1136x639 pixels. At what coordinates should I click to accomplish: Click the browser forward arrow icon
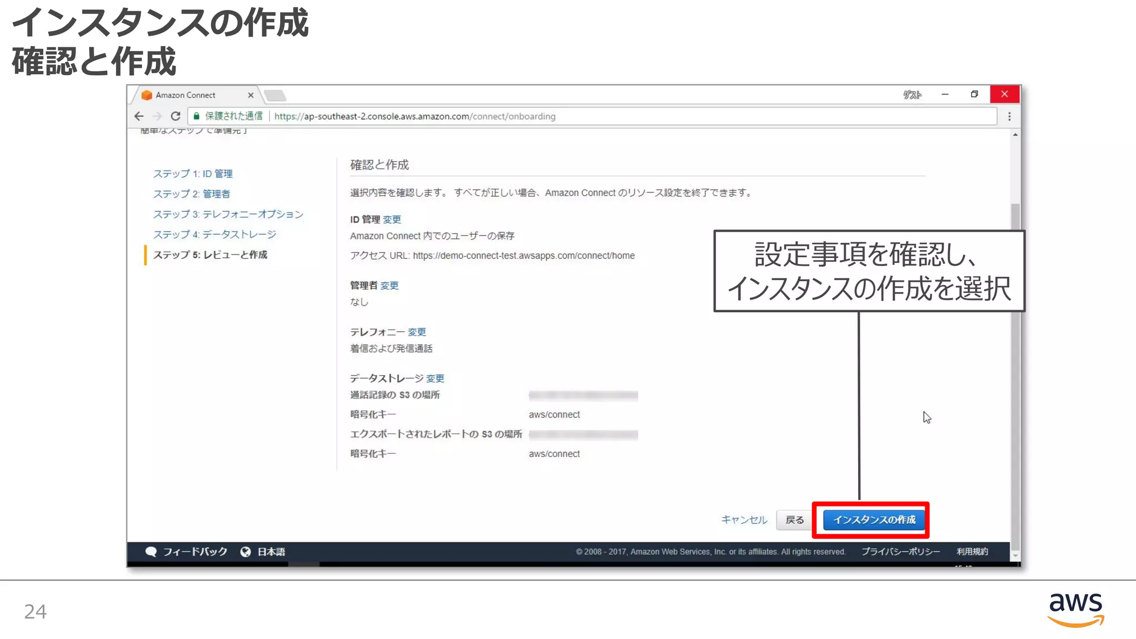tap(157, 116)
